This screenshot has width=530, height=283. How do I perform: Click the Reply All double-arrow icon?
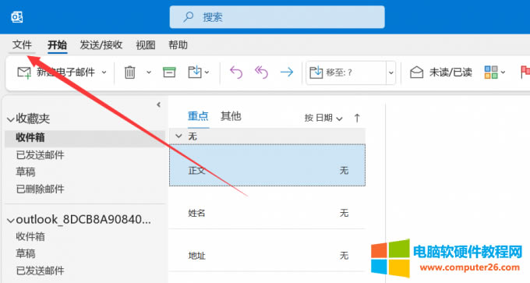[x=261, y=72]
